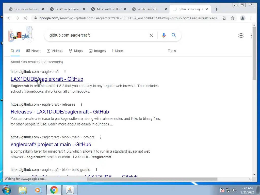Image resolution: width=260 pixels, height=195 pixels.
Task: Open options for build.gradle result
Action: (x=96, y=170)
